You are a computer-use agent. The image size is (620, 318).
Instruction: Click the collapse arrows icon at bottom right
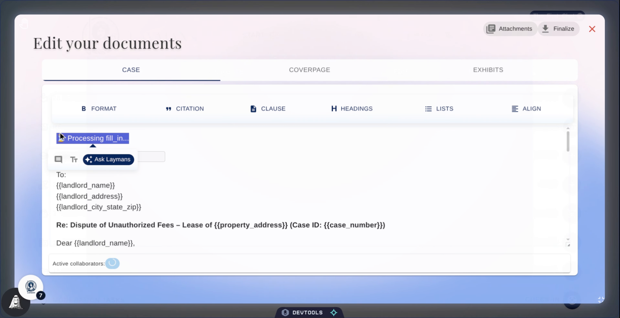[601, 300]
